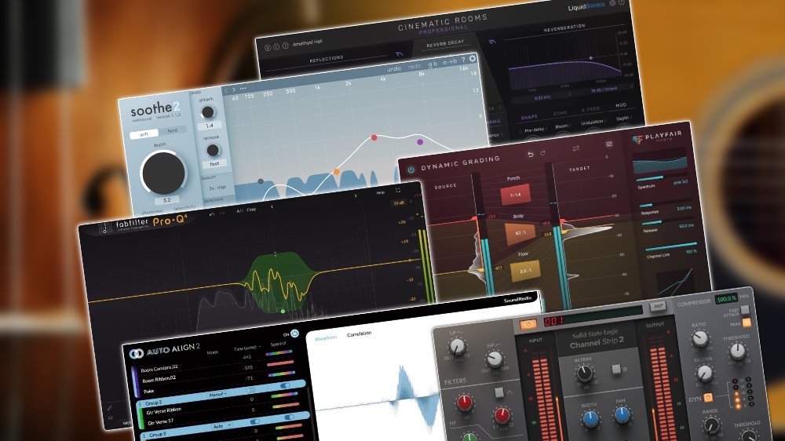The image size is (785, 441).
Task: Select the purple soothe2 band node
Action: tap(420, 142)
